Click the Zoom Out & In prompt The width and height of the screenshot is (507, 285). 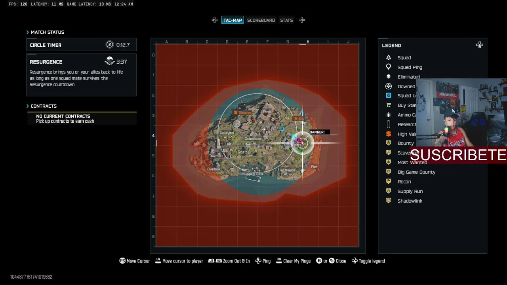click(229, 261)
